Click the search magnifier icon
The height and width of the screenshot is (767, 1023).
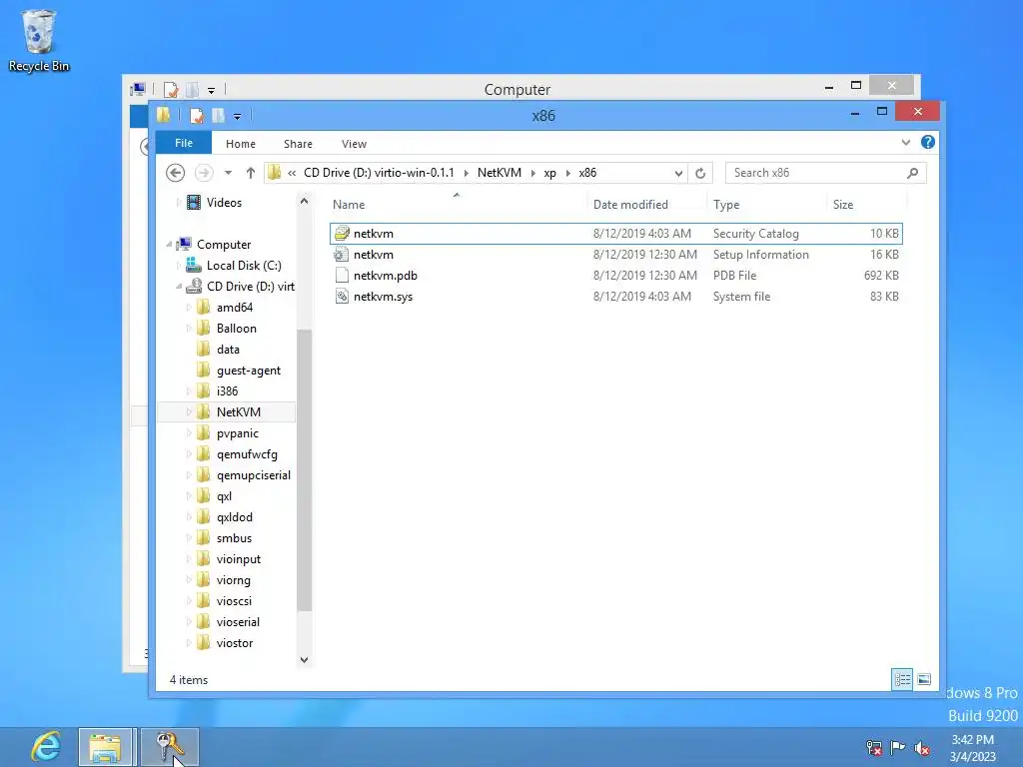pos(913,173)
